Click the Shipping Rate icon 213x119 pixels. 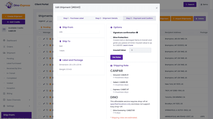(x=111, y=66)
